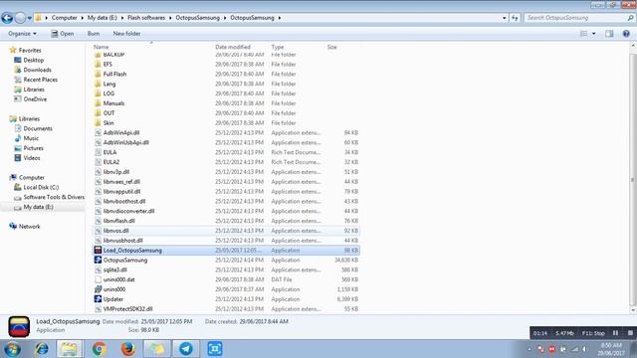Open Google Chrome from taskbar
637x358 pixels.
(x=99, y=349)
